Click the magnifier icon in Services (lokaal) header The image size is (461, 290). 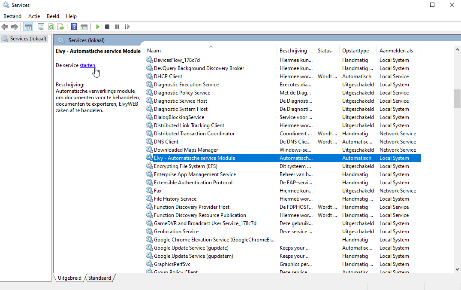61,40
